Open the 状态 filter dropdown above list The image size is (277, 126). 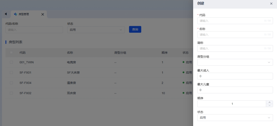[96, 30]
